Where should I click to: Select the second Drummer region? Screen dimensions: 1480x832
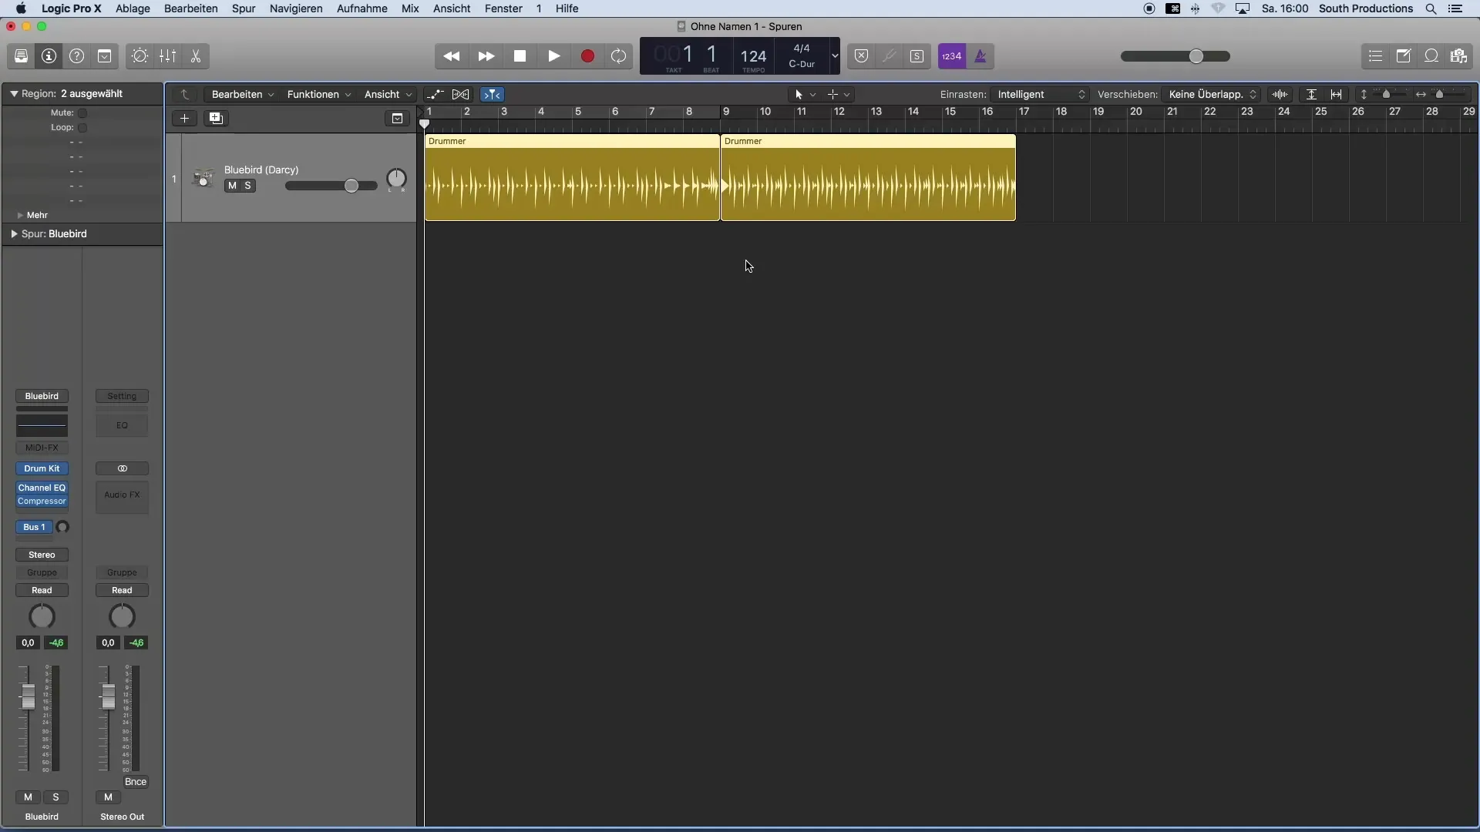click(868, 178)
